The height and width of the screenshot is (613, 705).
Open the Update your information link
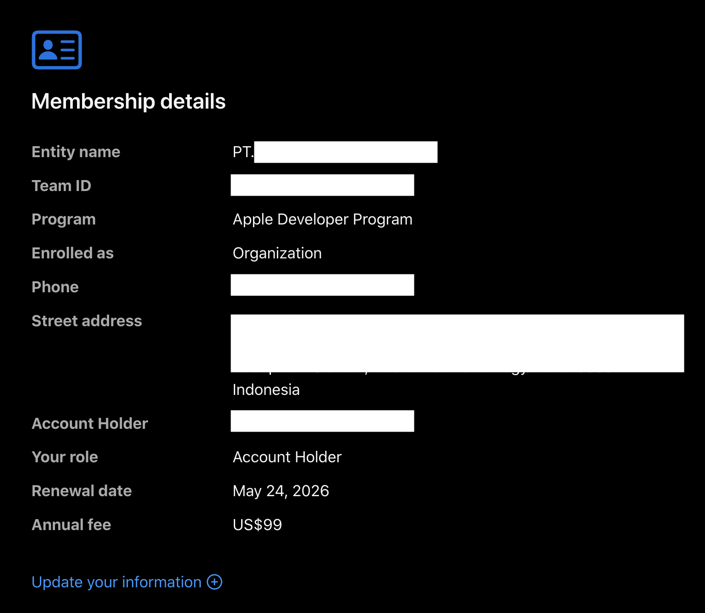point(116,582)
